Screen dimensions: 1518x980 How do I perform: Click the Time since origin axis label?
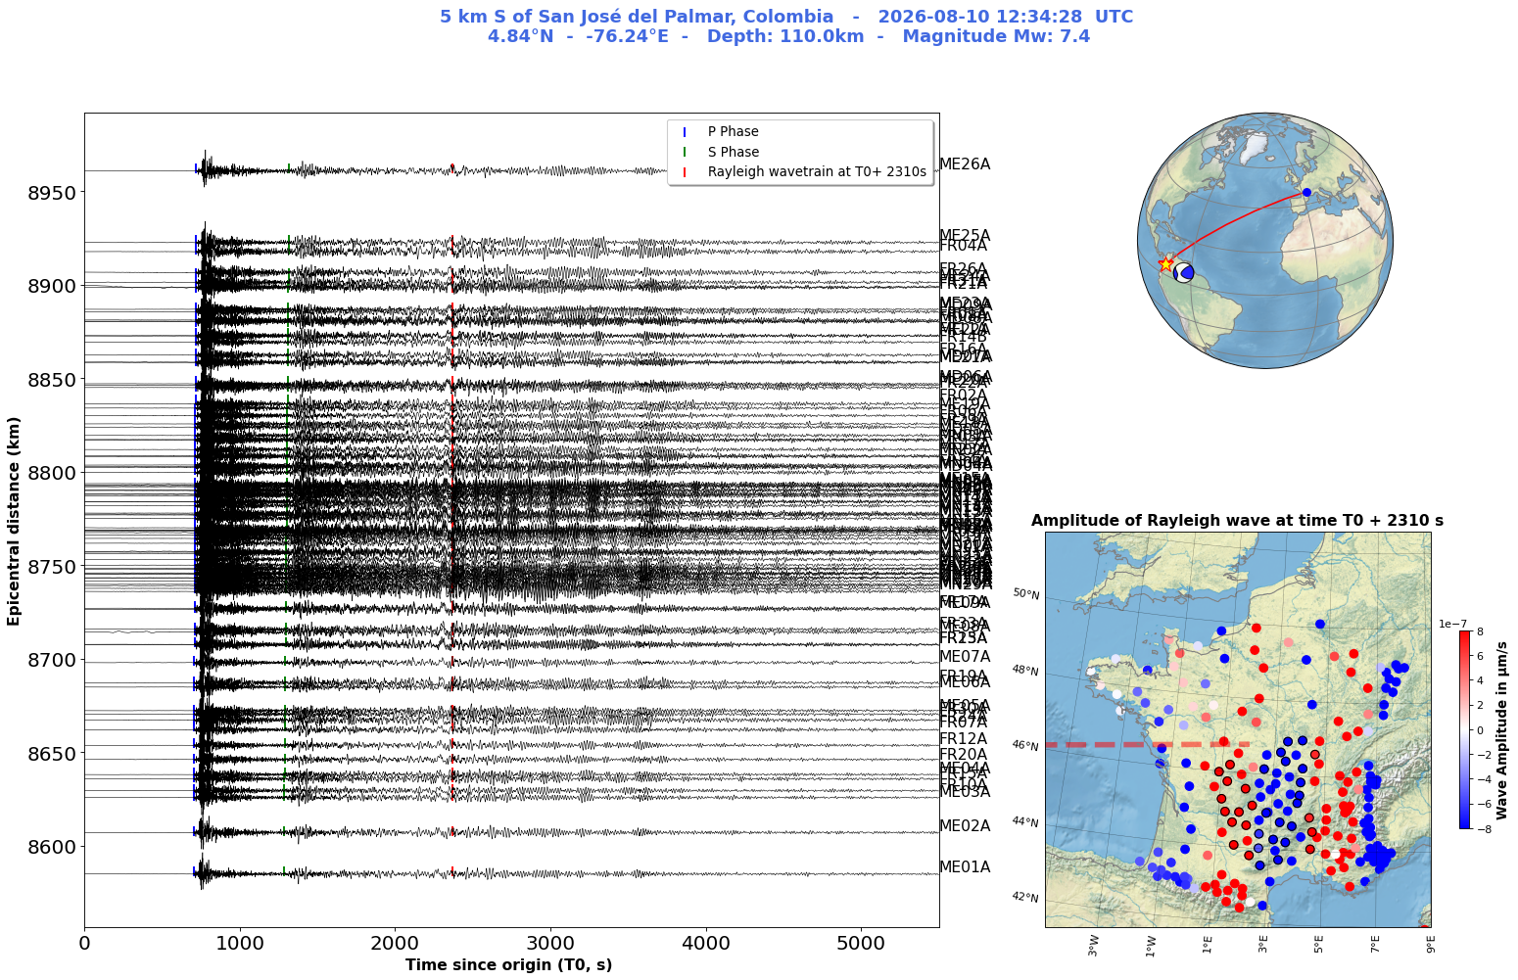point(509,965)
